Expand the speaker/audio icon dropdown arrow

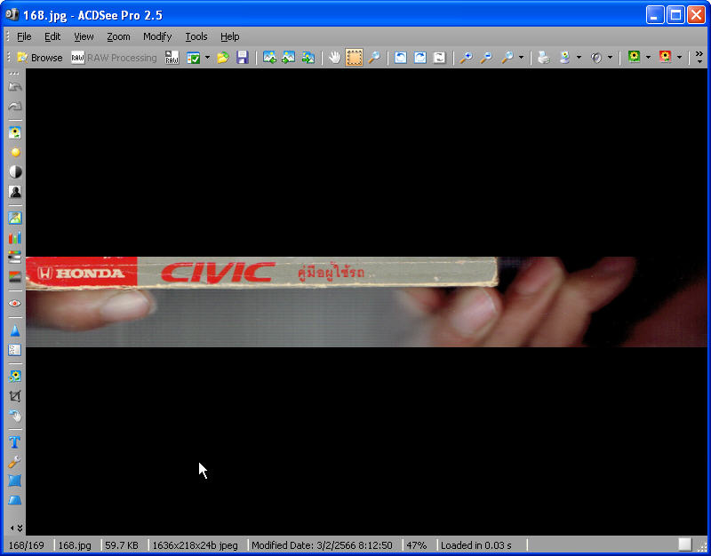coord(610,58)
